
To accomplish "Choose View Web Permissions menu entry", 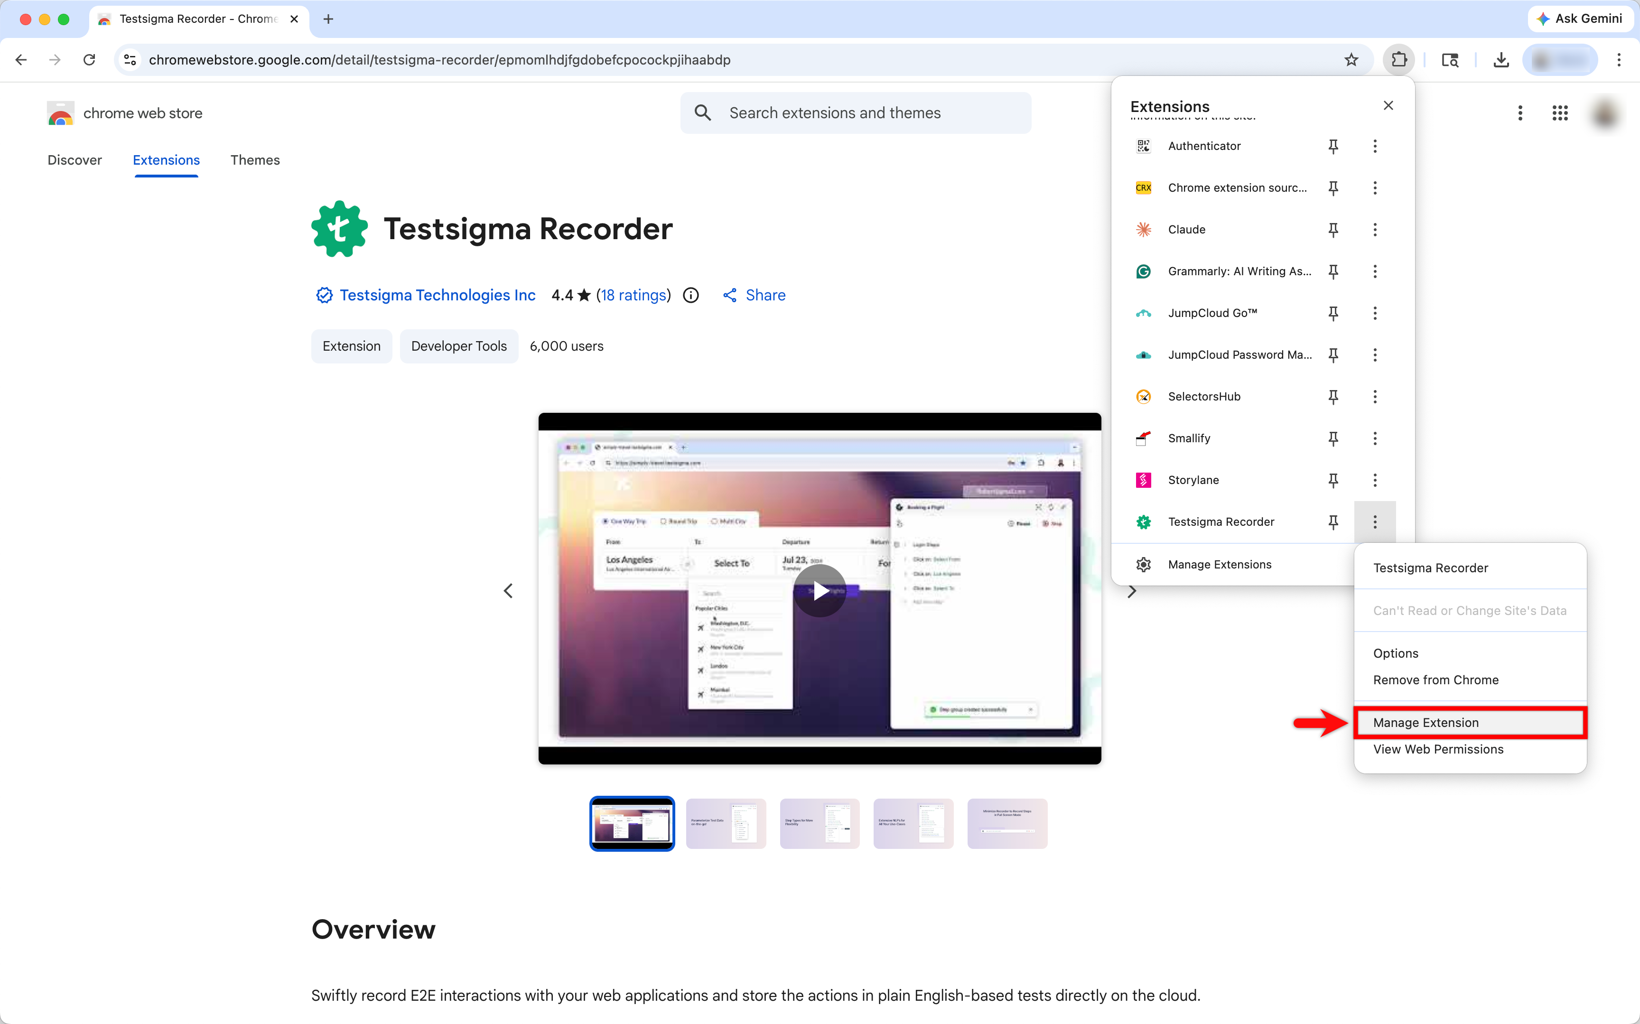I will (x=1470, y=750).
